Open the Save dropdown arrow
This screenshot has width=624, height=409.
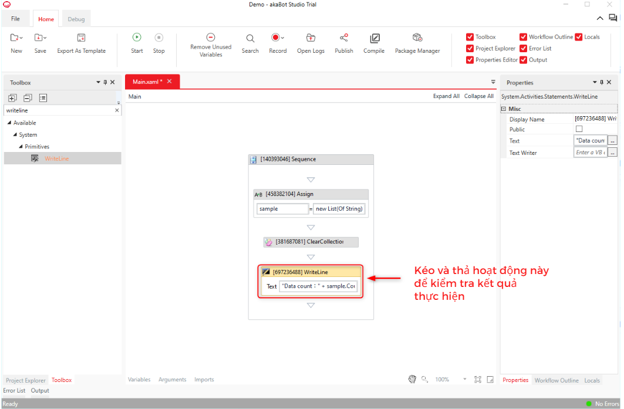tap(45, 38)
